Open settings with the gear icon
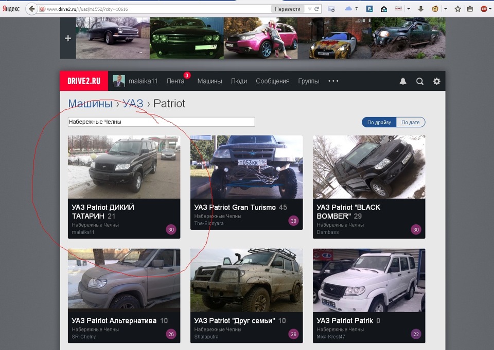Viewport: 494px width, 350px height. tap(437, 82)
